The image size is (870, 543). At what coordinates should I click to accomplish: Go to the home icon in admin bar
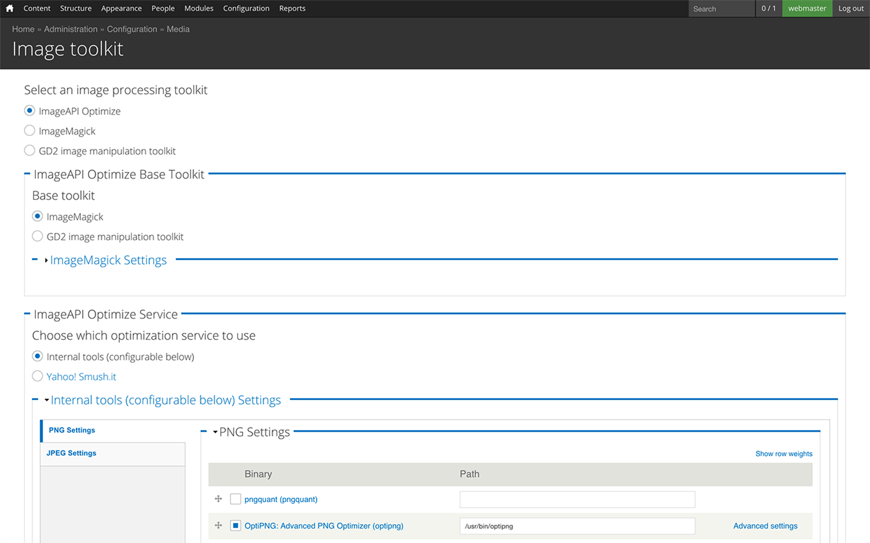[9, 8]
